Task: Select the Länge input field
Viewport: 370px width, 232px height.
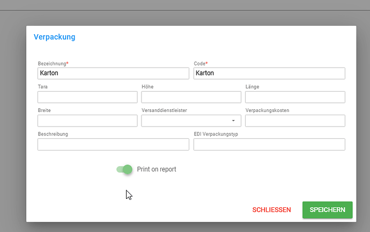Action: pos(295,97)
